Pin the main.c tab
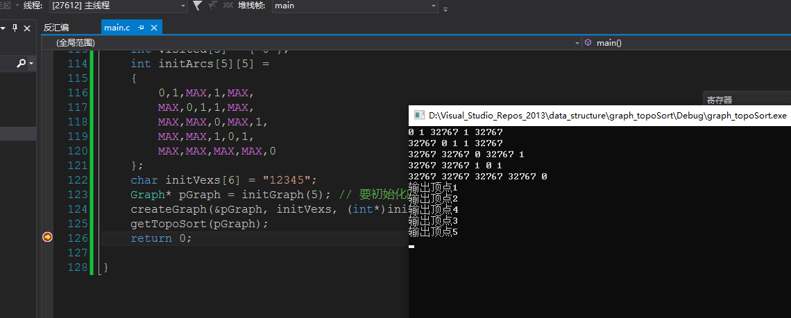 click(142, 28)
